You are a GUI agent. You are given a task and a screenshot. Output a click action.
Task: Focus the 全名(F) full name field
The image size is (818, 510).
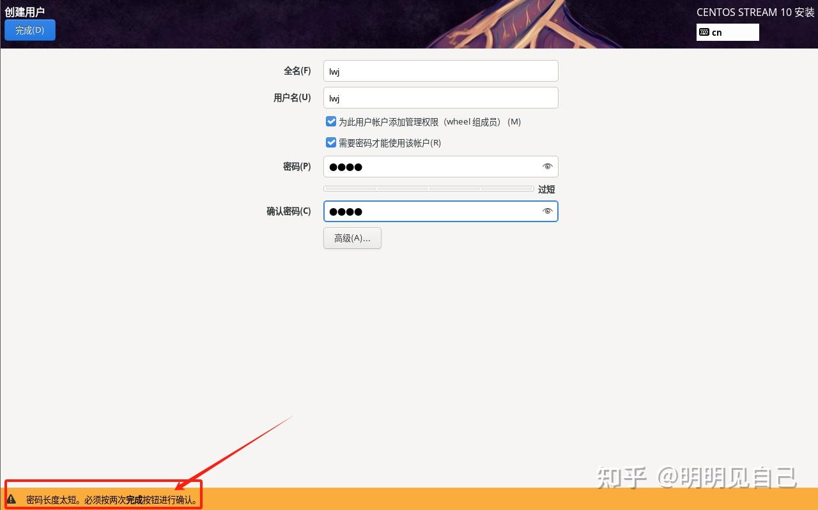click(440, 71)
